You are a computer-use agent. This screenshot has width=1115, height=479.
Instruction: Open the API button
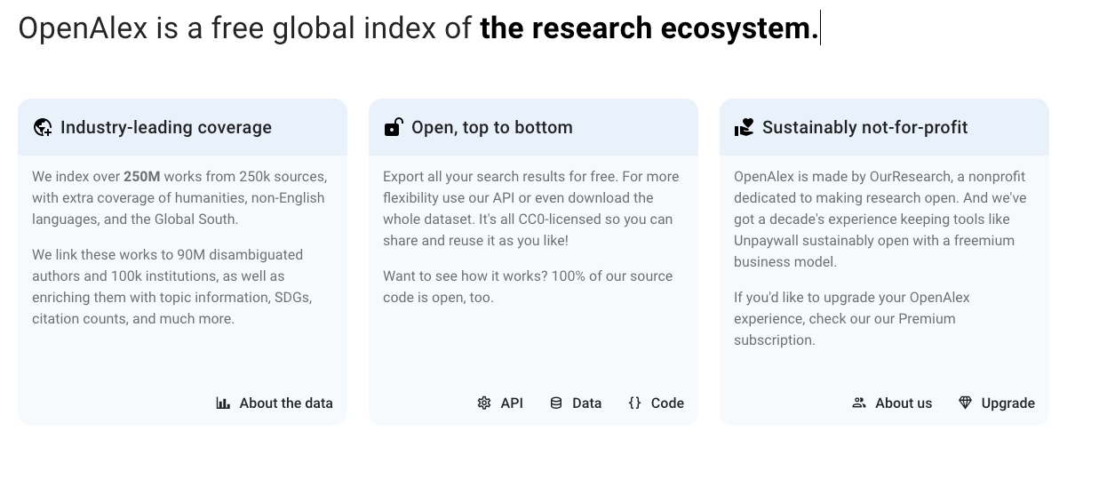(x=500, y=403)
